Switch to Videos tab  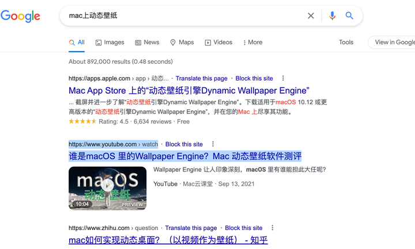point(218,43)
